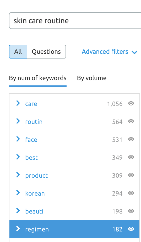Click eye icon next to korean

click(x=131, y=193)
